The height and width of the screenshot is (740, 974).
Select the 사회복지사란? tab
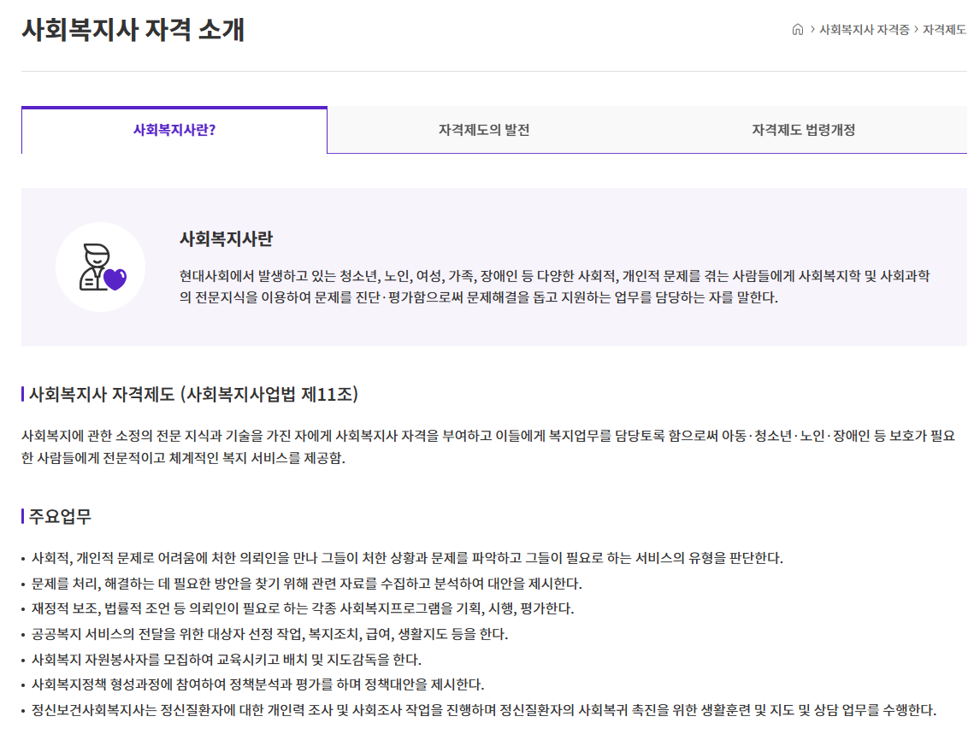pos(174,131)
